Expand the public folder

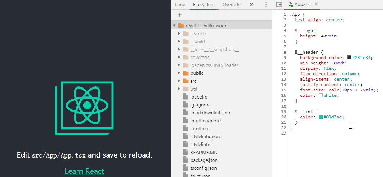coord(179,73)
